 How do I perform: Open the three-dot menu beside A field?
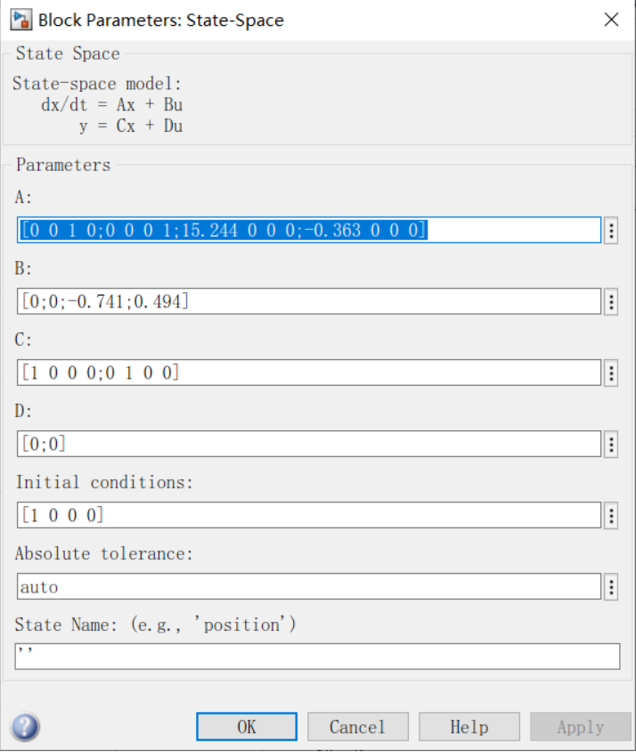tap(610, 231)
